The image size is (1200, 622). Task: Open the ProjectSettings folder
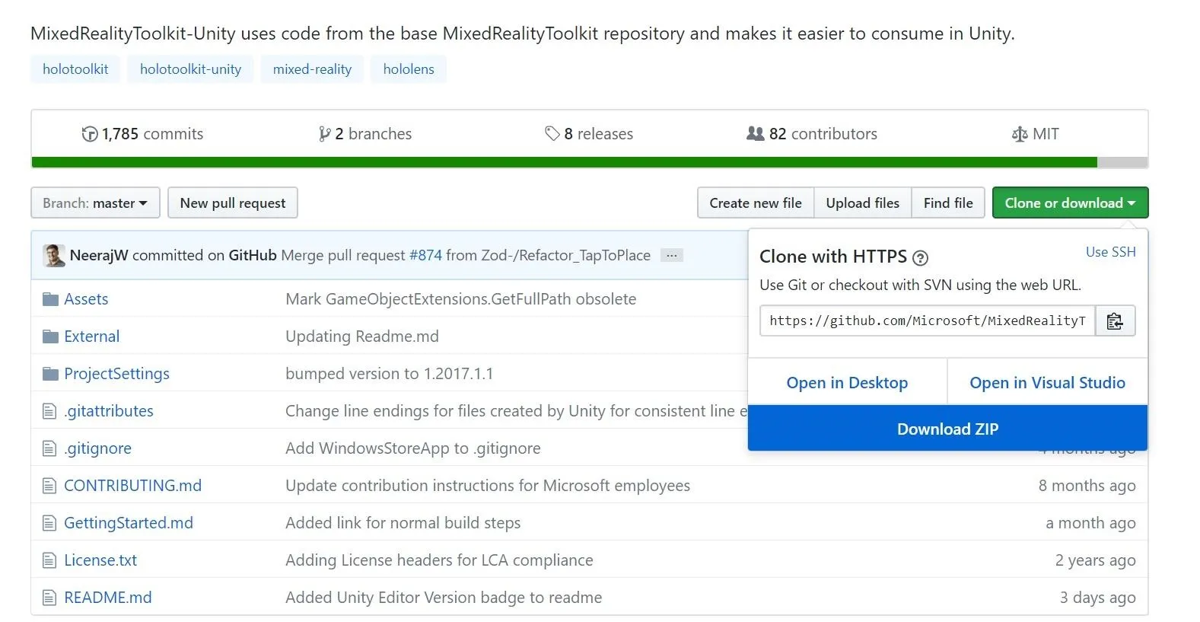tap(116, 374)
